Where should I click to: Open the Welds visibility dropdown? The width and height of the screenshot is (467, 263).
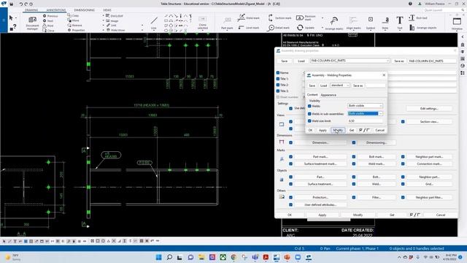(x=365, y=106)
